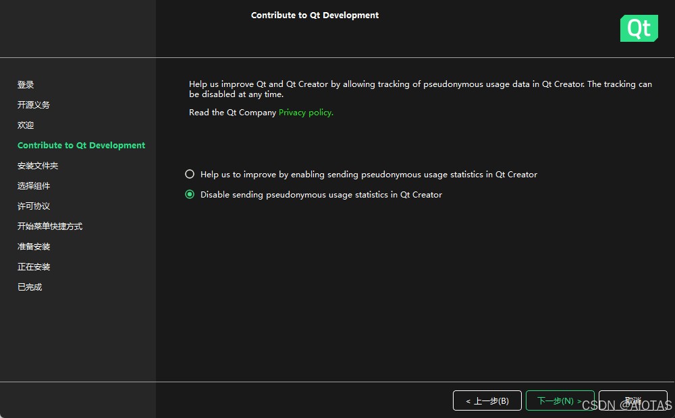Open the 安装文件夹 step
Image resolution: width=675 pixels, height=418 pixels.
point(38,166)
